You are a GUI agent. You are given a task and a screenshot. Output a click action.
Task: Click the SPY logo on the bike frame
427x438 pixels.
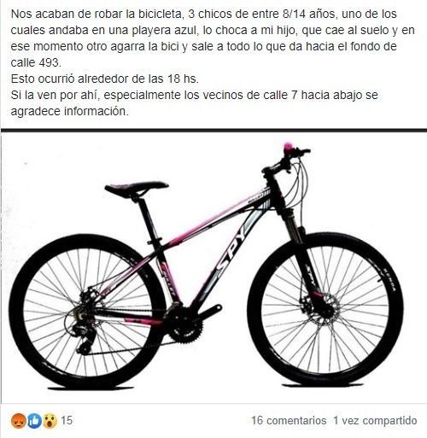[232, 251]
